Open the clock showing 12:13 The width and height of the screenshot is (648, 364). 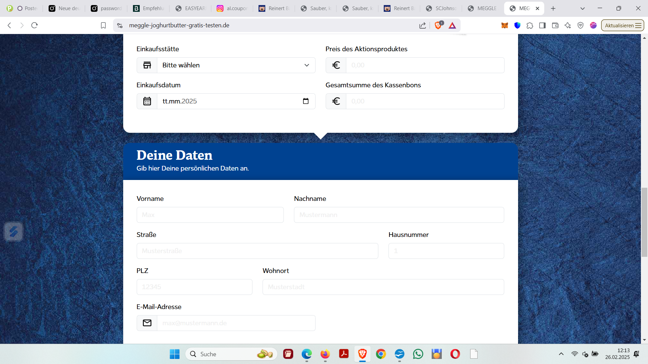click(x=617, y=354)
